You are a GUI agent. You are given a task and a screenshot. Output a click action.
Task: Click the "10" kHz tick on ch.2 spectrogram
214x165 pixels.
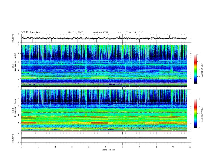[x=18, y=90]
